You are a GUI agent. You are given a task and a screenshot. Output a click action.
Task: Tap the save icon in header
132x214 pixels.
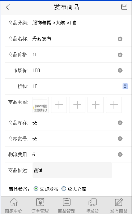coord(124,7)
